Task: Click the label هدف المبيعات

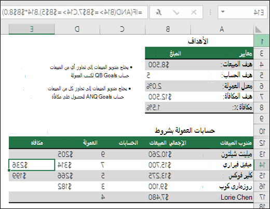Action: coord(236,64)
